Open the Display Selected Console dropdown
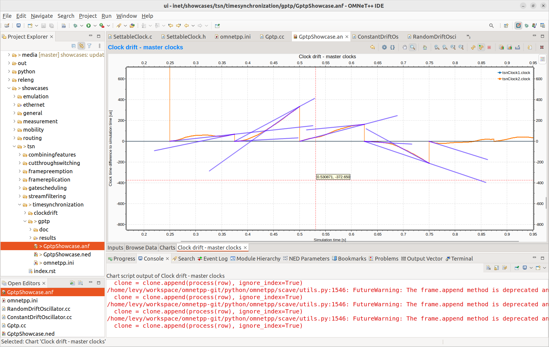 click(531, 268)
